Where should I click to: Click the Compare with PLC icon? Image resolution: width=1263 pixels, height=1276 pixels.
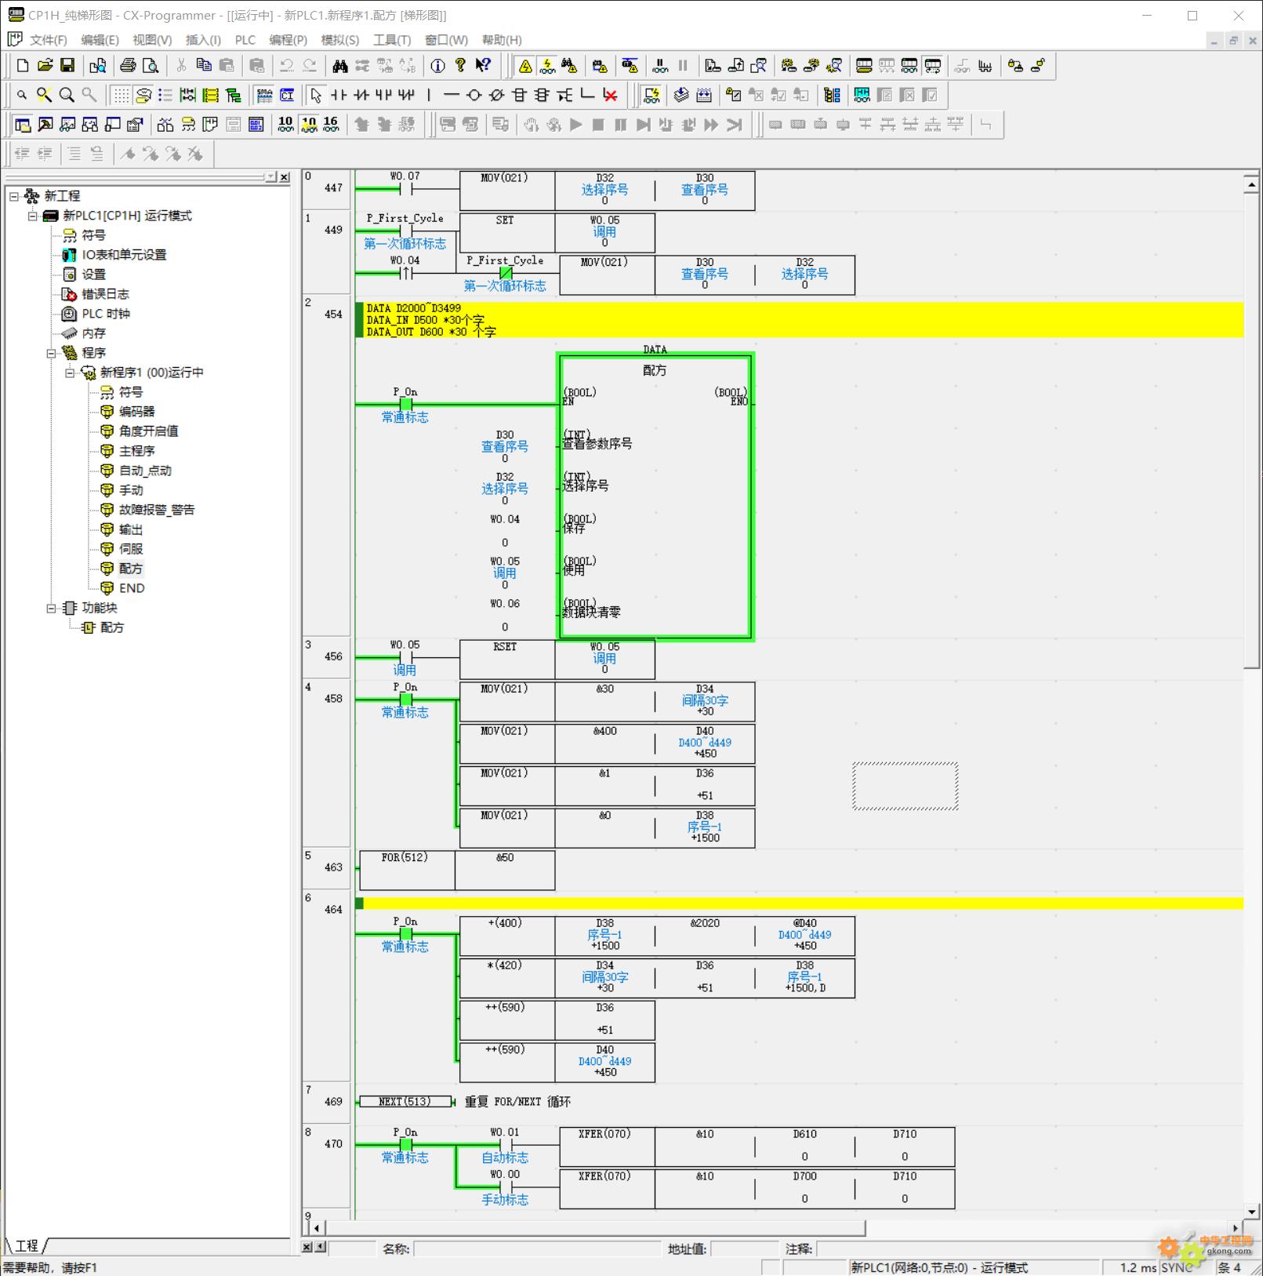click(x=758, y=66)
